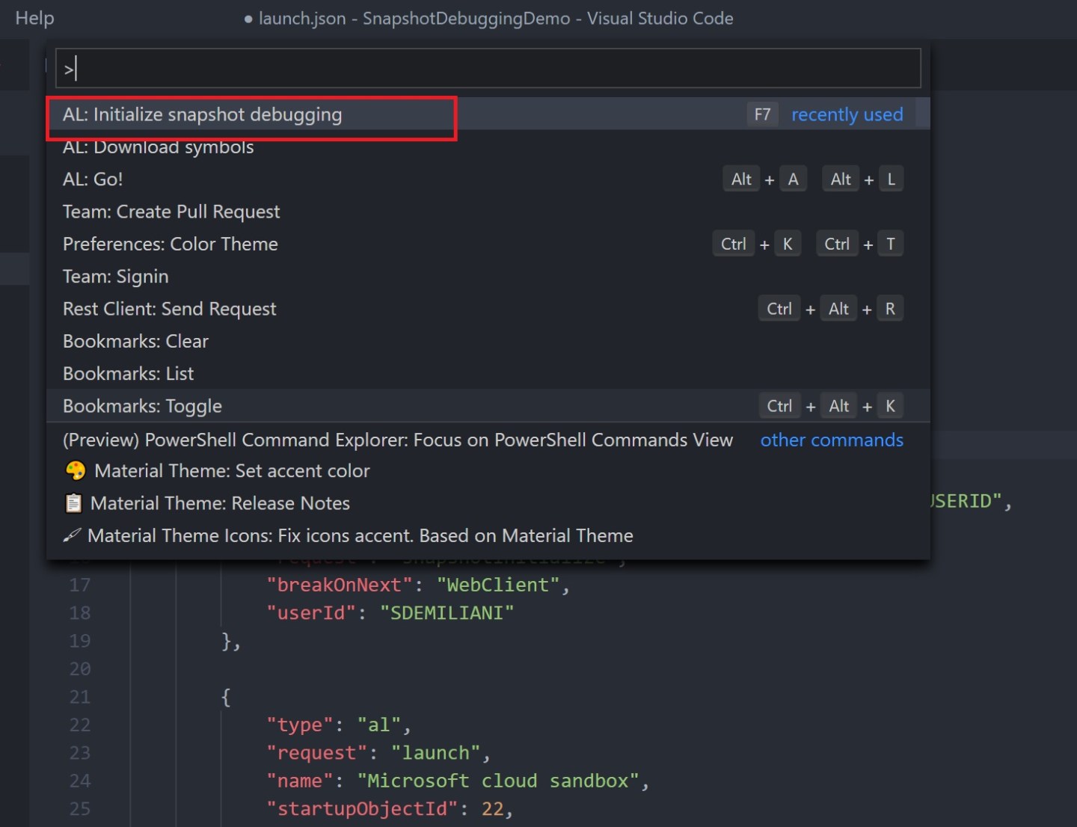Click the window title launch.json text
1077x827 pixels.
point(302,18)
